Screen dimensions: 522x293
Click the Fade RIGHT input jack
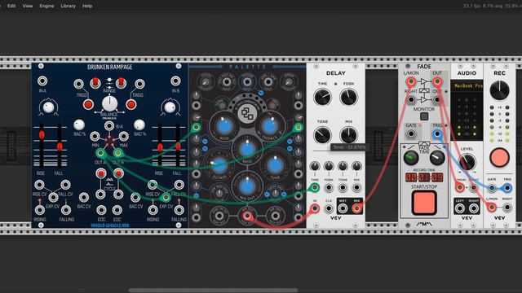point(411,99)
